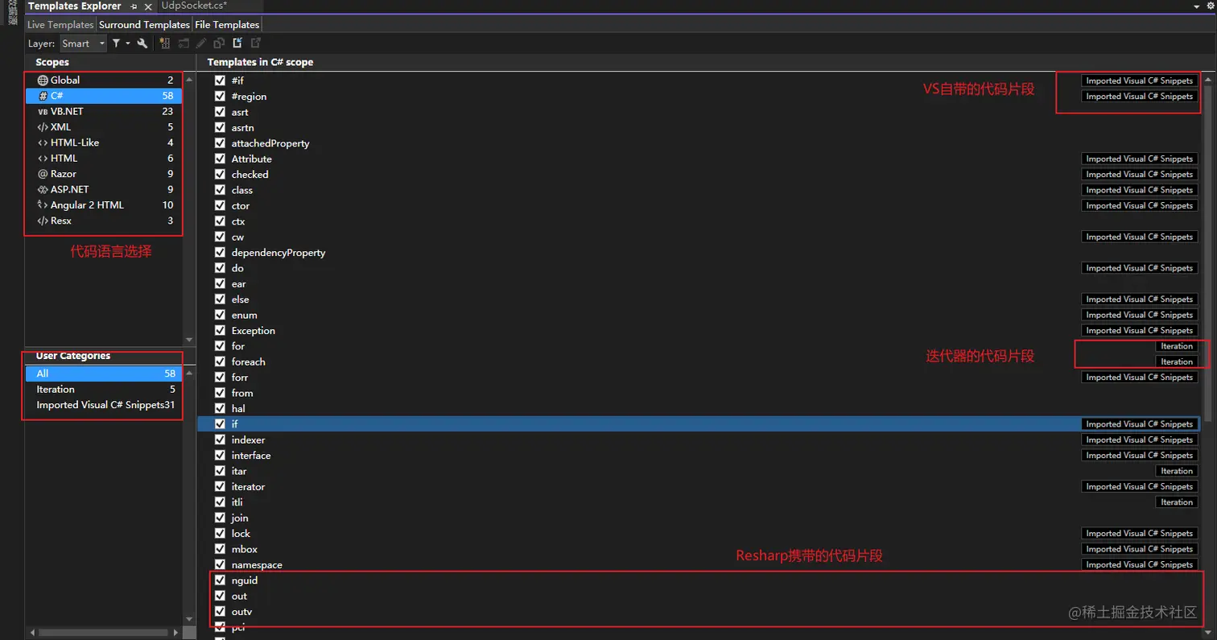This screenshot has height=640, width=1217.
Task: Open the gear settings icon at top right
Action: pyautogui.click(x=1211, y=6)
